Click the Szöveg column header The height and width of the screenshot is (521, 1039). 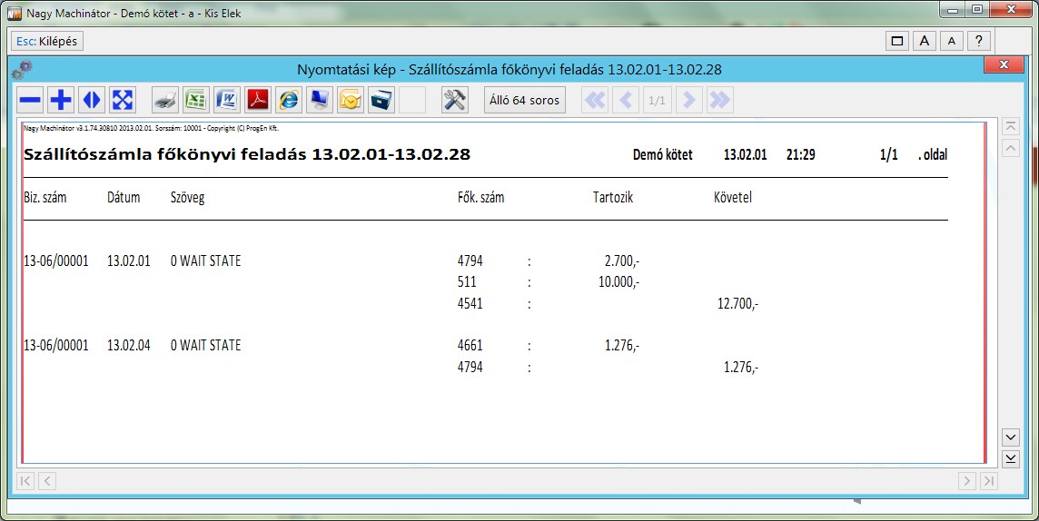tap(187, 198)
